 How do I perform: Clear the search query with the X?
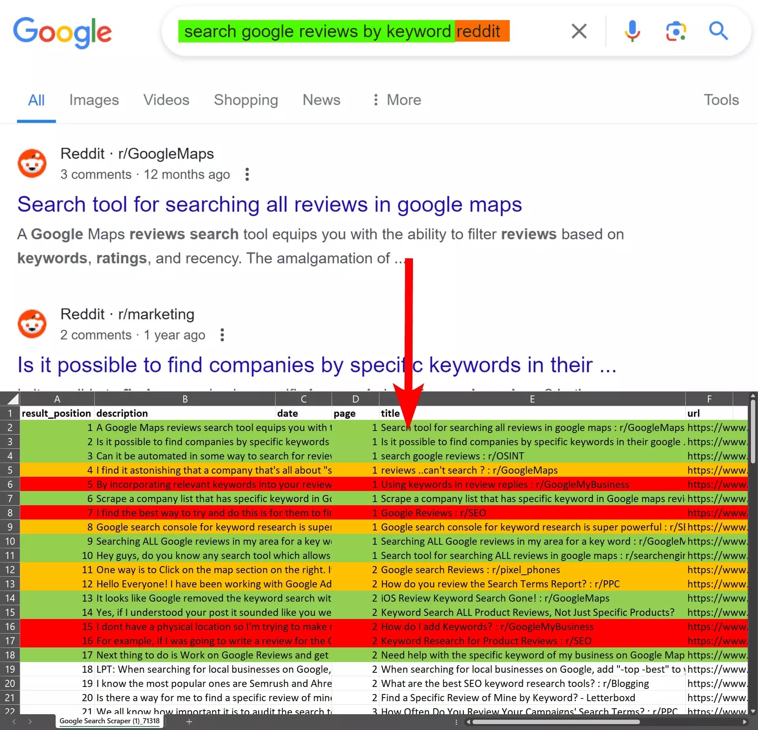point(579,31)
